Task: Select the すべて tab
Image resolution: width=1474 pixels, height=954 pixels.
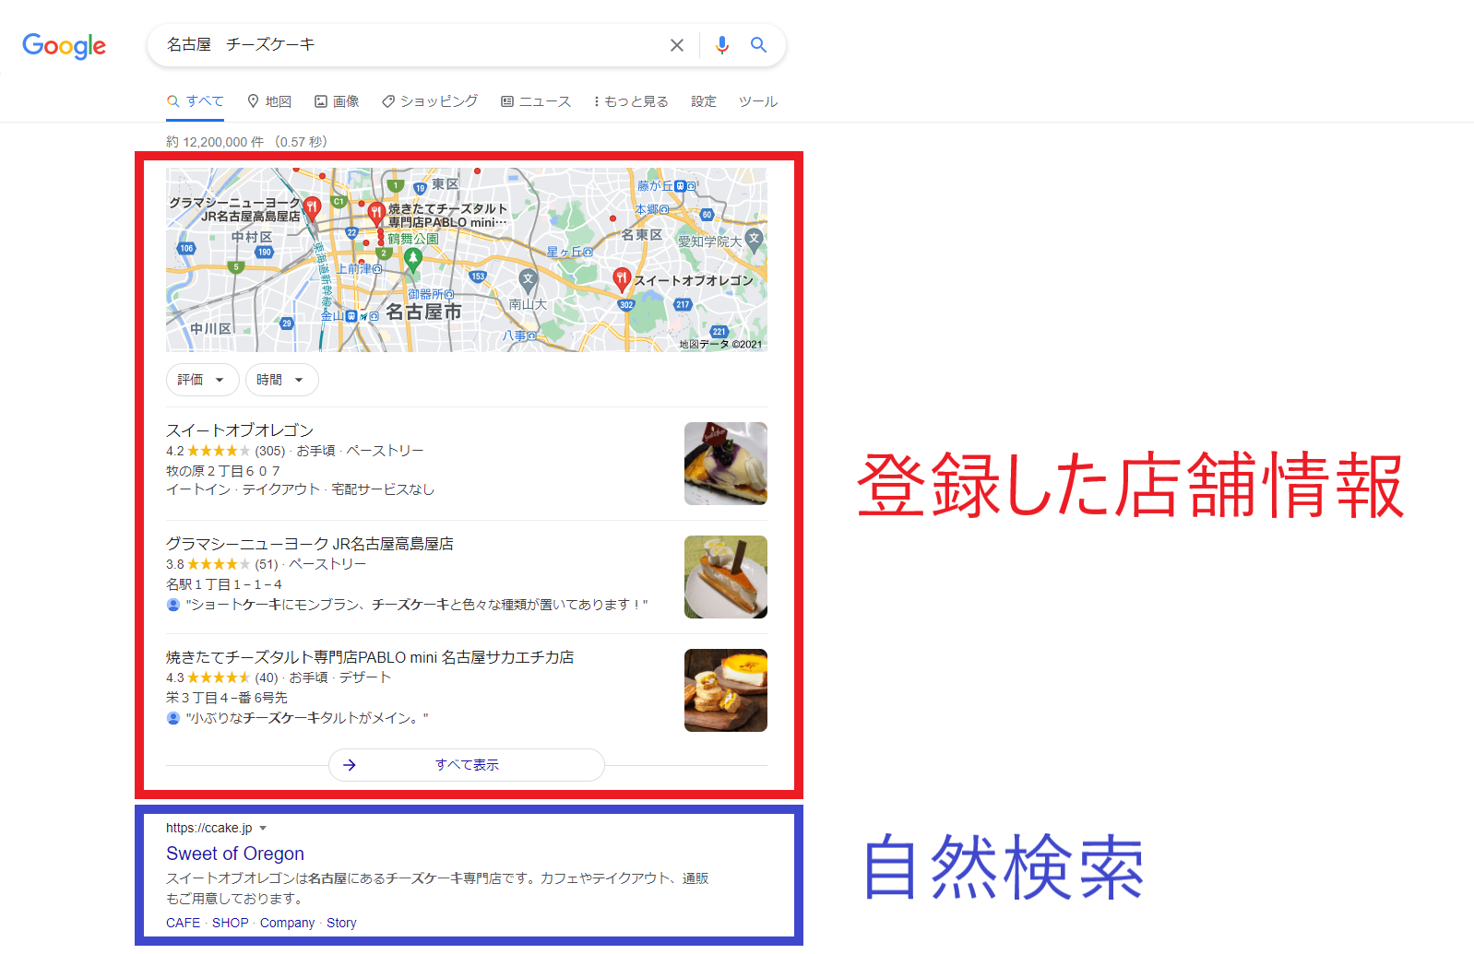Action: [196, 101]
